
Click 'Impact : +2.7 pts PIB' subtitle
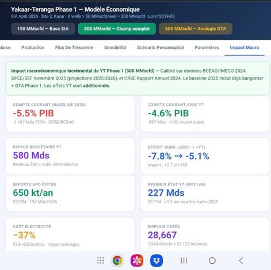pos(167,165)
